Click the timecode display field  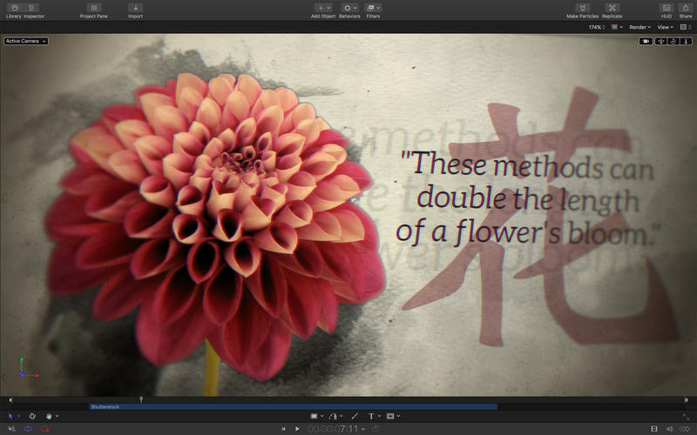333,429
